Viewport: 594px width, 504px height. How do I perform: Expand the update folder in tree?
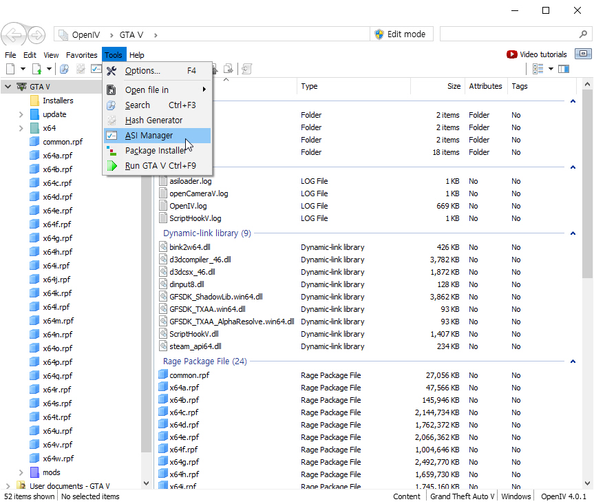[21, 114]
